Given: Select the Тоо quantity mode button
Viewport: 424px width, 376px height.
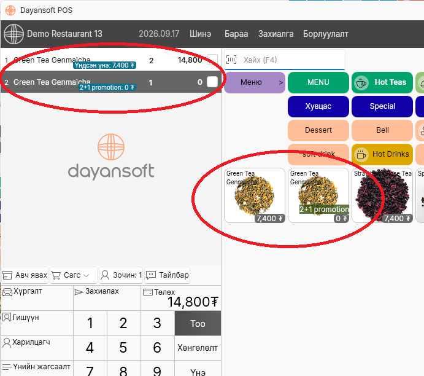Looking at the screenshot, I should (198, 324).
